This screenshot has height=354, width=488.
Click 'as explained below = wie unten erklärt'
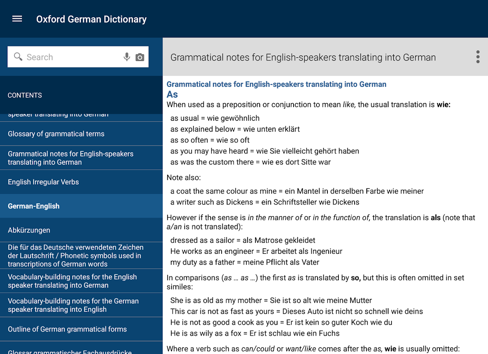tap(235, 129)
